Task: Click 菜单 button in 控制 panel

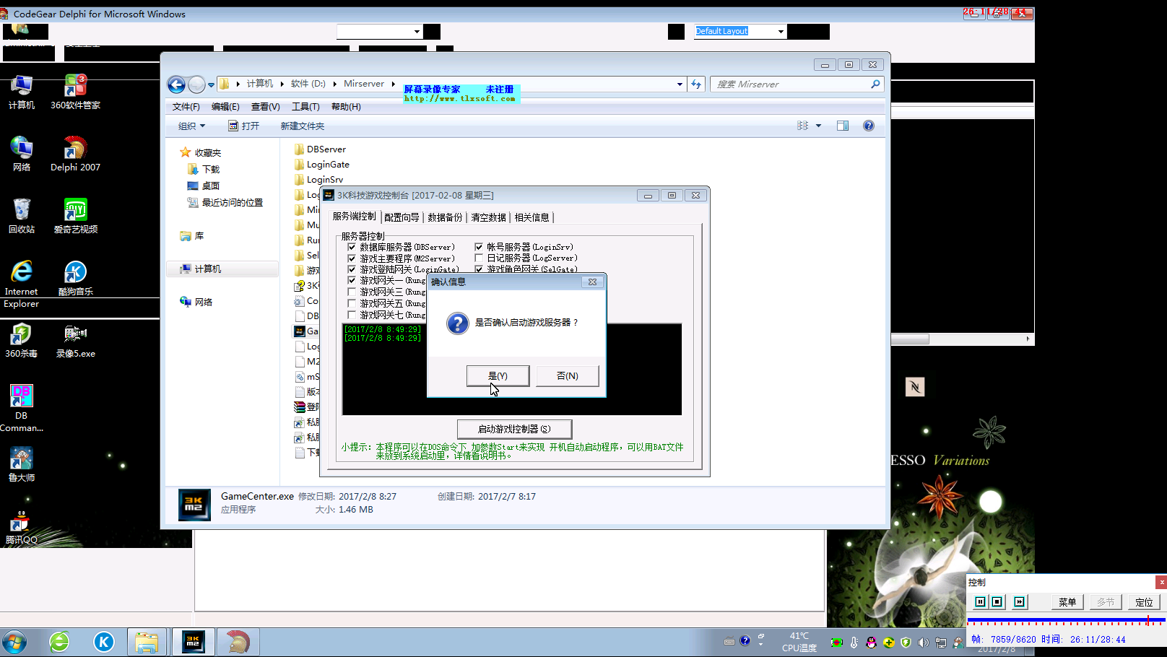Action: pyautogui.click(x=1067, y=601)
